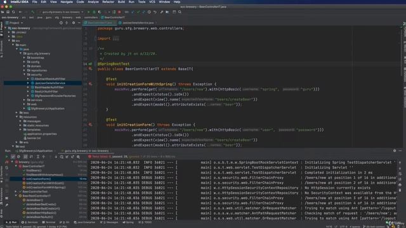This screenshot has height=228, width=406.
Task: Hide the Project tool window with minus icon
Action: click(x=79, y=23)
